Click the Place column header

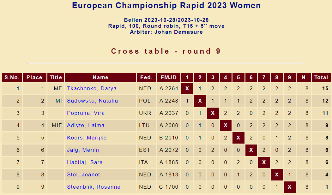tap(34, 78)
